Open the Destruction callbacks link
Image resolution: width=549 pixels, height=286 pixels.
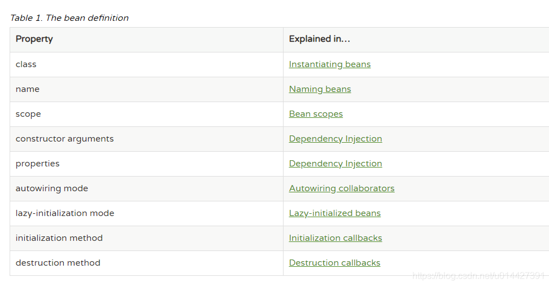[x=334, y=263]
